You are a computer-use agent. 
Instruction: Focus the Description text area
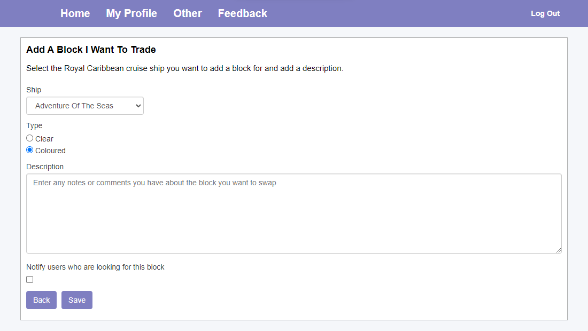(294, 214)
